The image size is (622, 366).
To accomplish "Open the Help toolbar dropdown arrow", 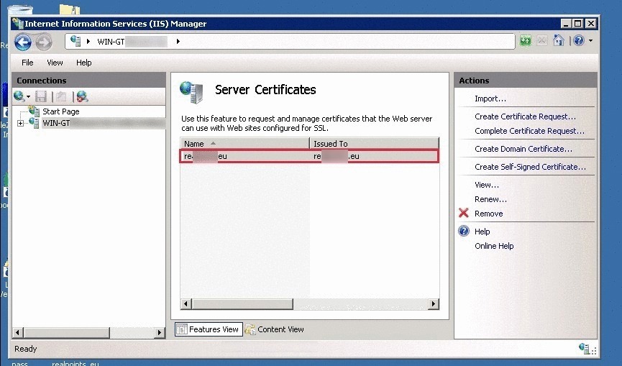I will click(590, 41).
